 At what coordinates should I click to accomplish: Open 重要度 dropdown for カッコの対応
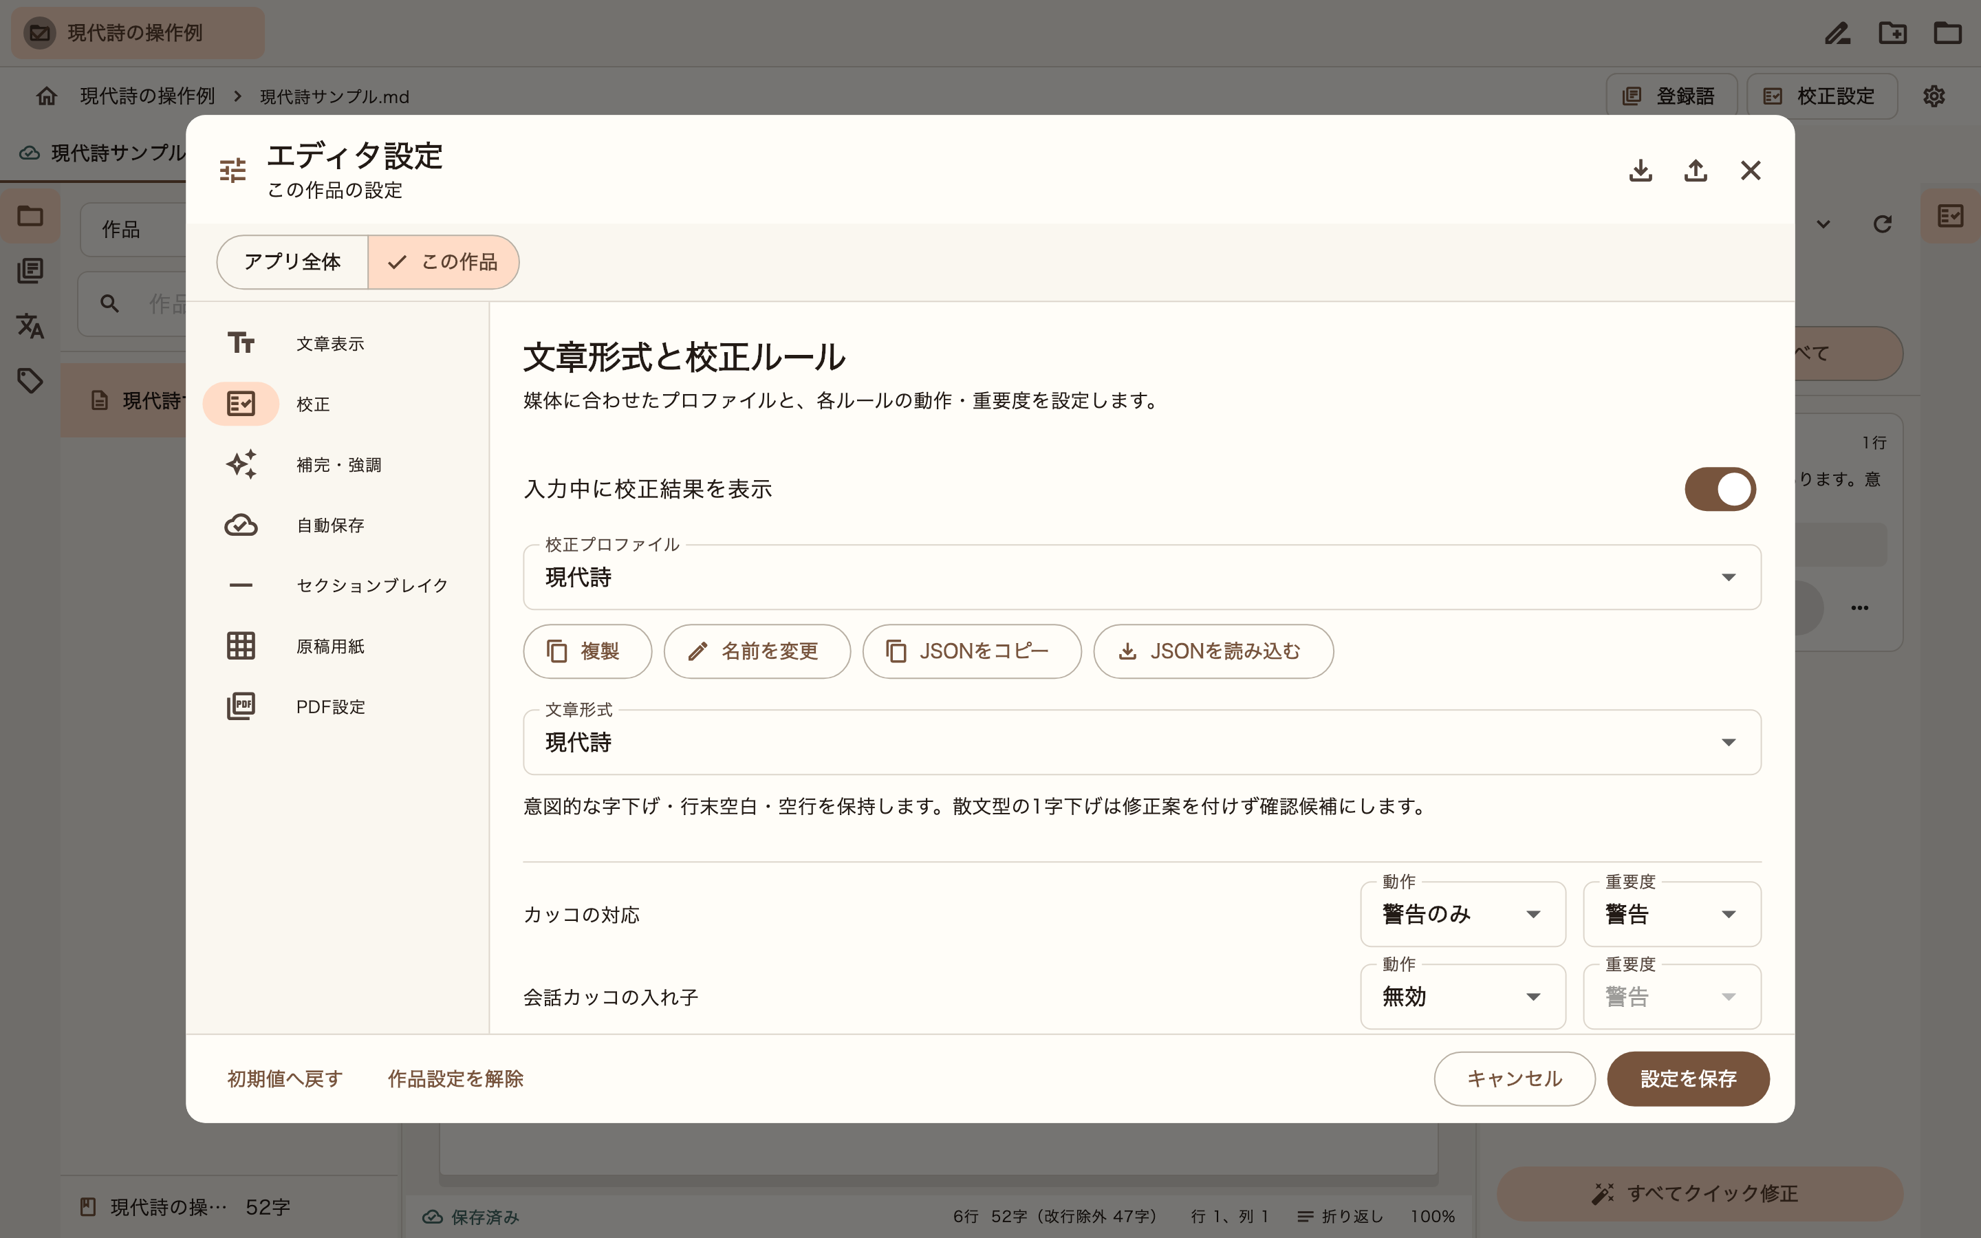pyautogui.click(x=1671, y=914)
